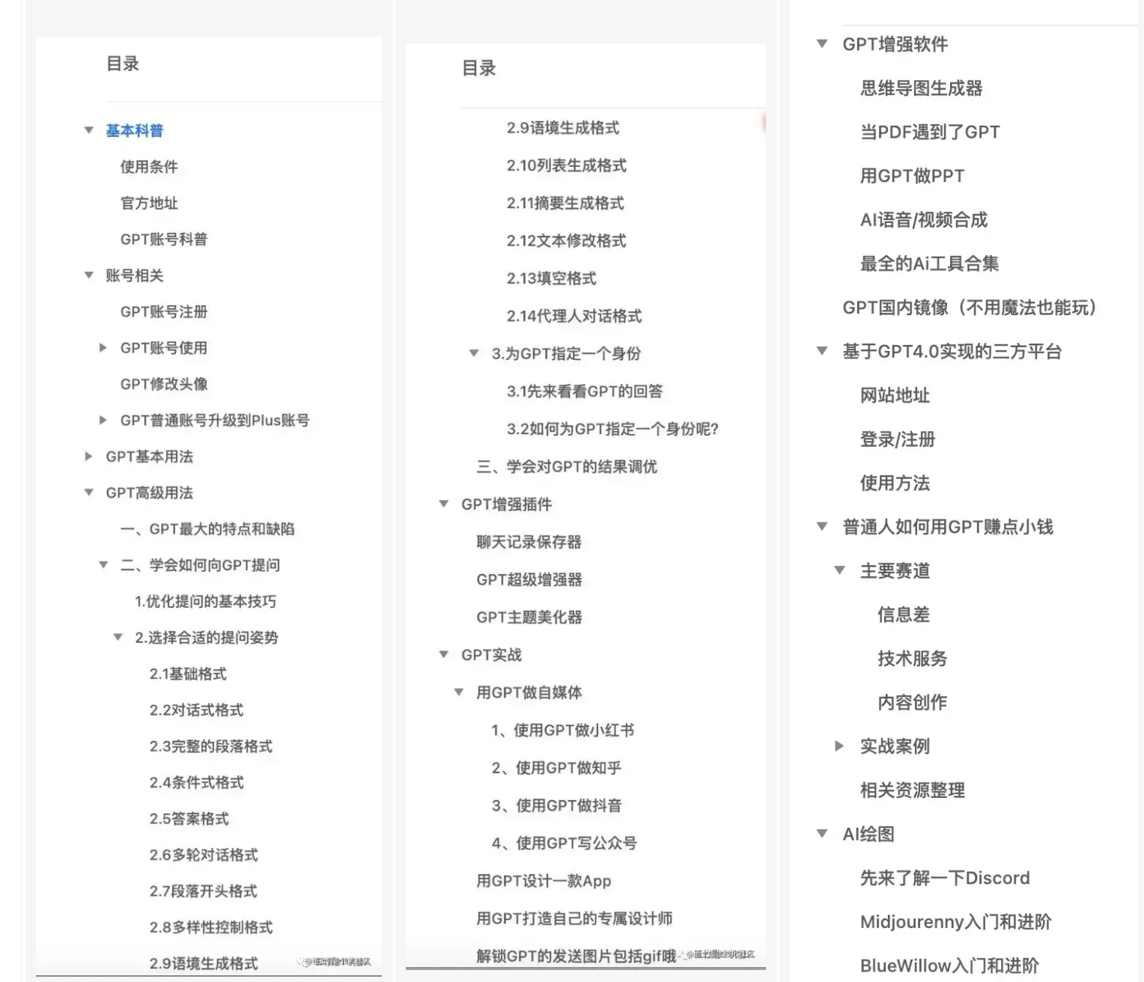Select Midjourenny入门和进阶 entry
Image resolution: width=1144 pixels, height=982 pixels.
pyautogui.click(x=955, y=922)
